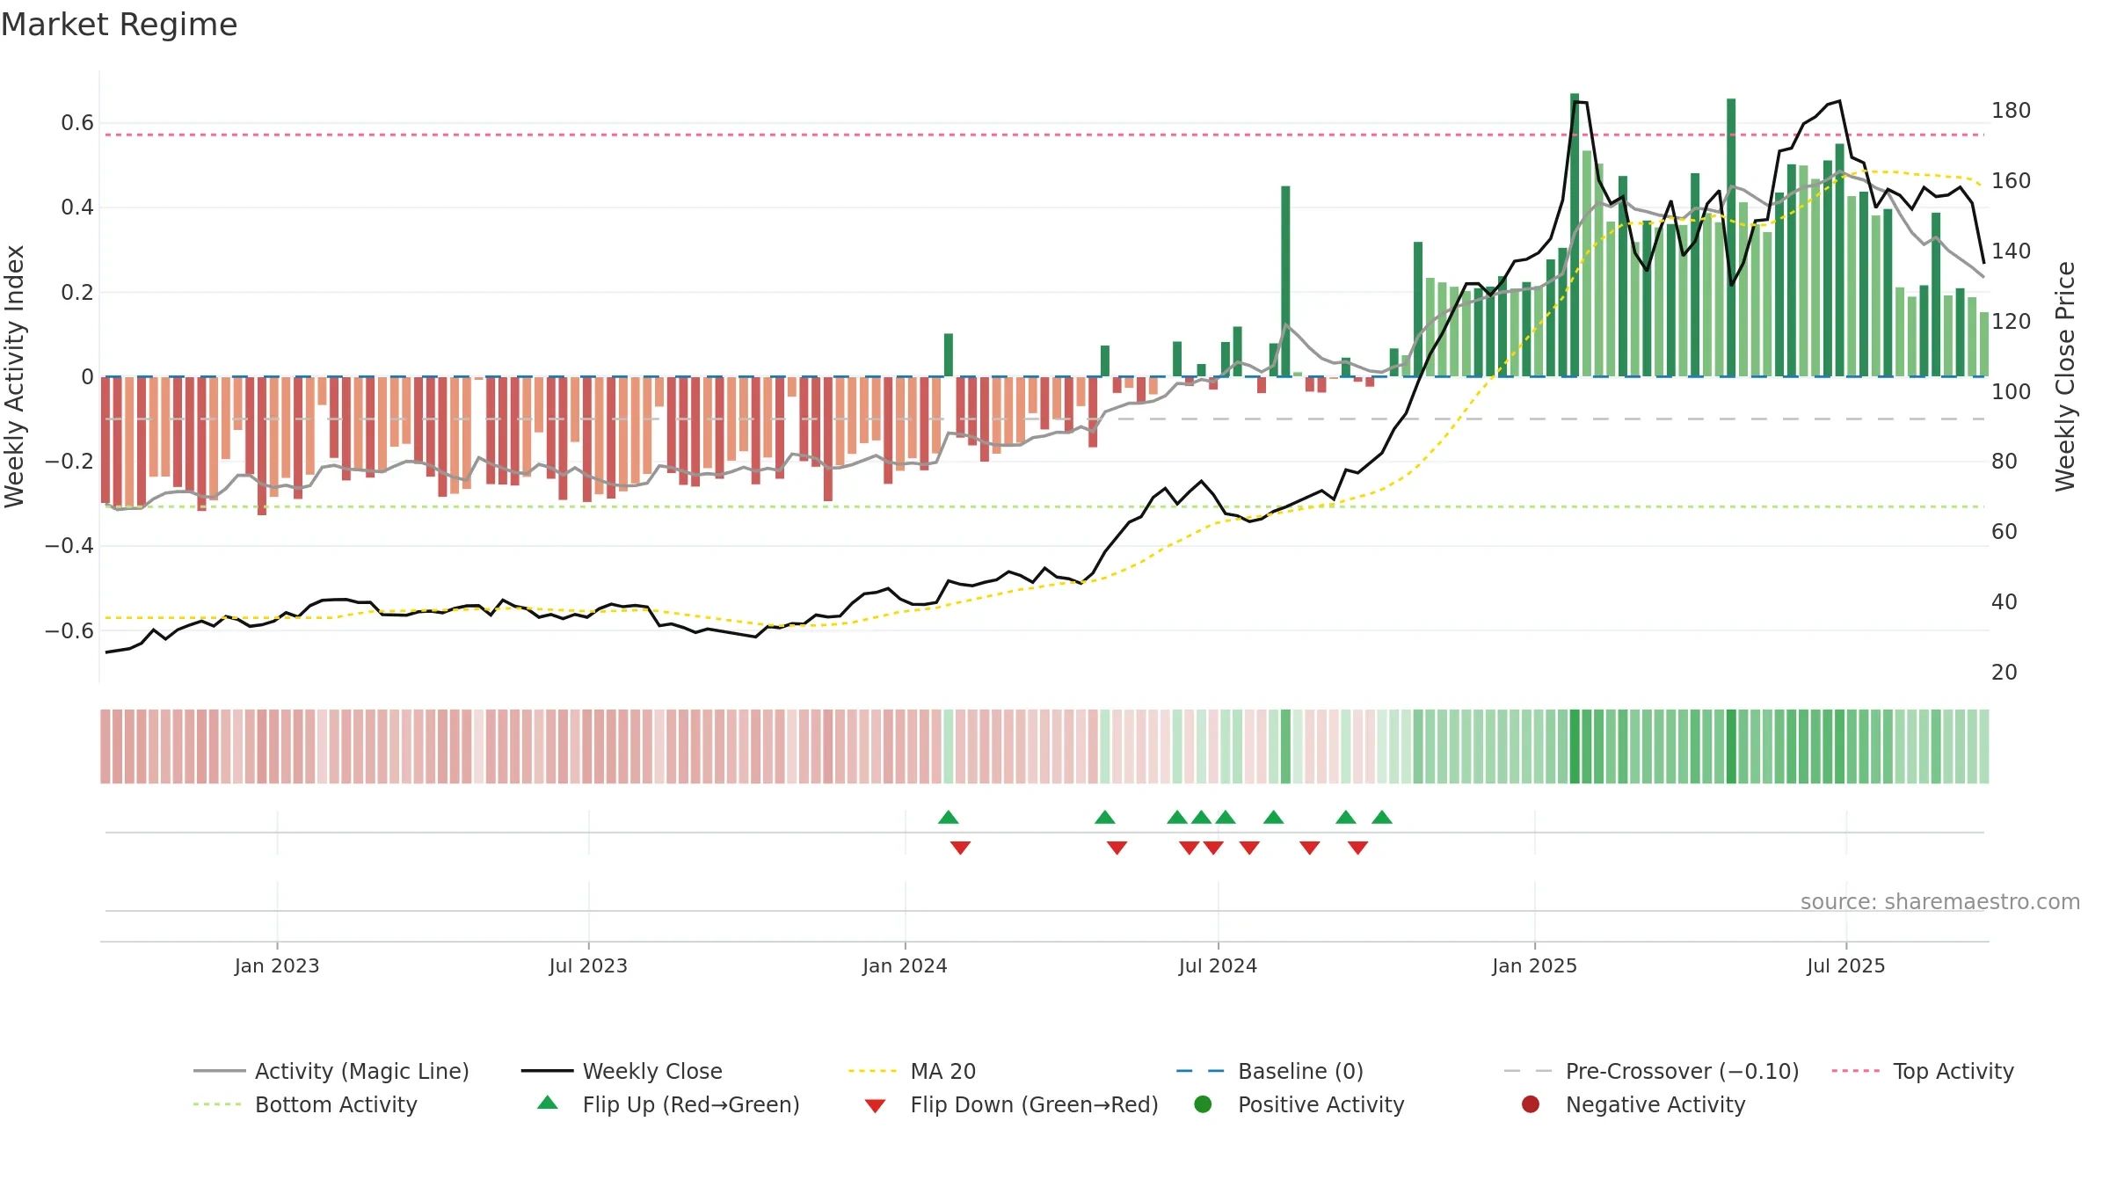Click the −0.2 left axis tick label
The width and height of the screenshot is (2110, 1187).
[x=69, y=461]
